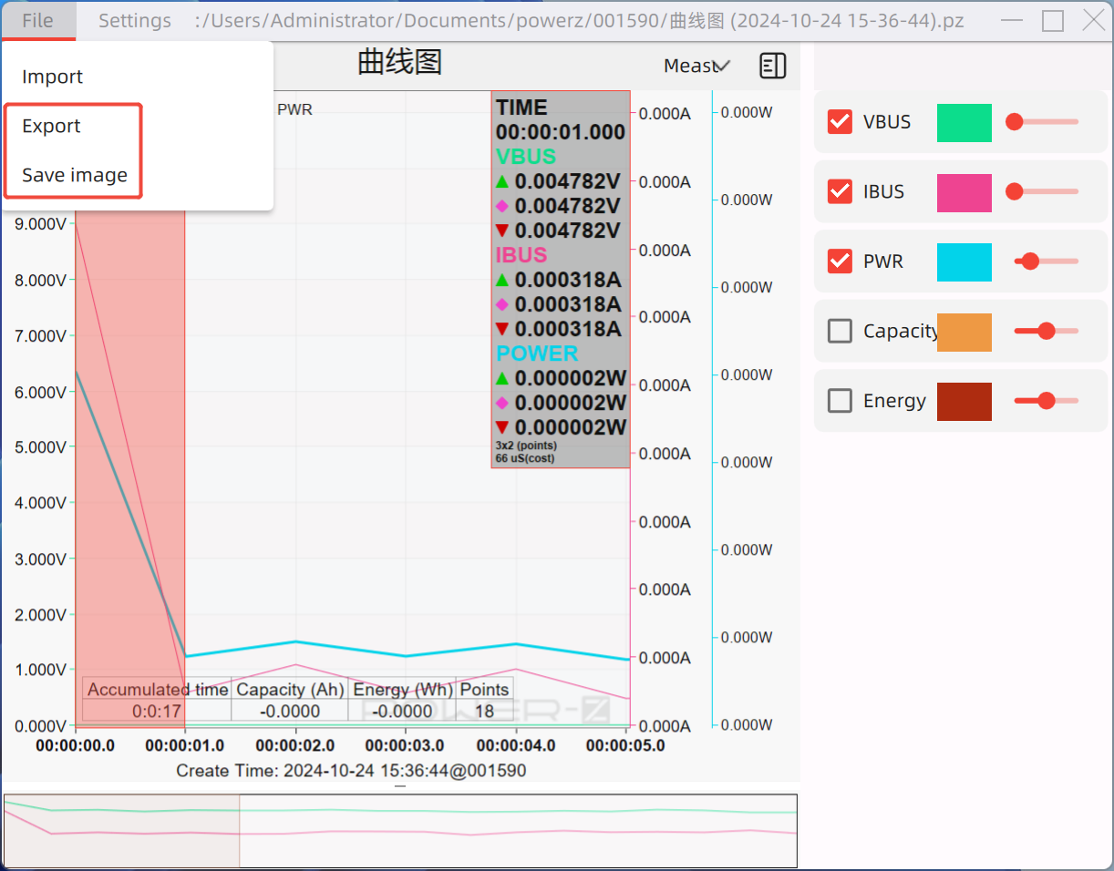This screenshot has width=1114, height=871.
Task: Click Save image menu entry
Action: click(75, 176)
